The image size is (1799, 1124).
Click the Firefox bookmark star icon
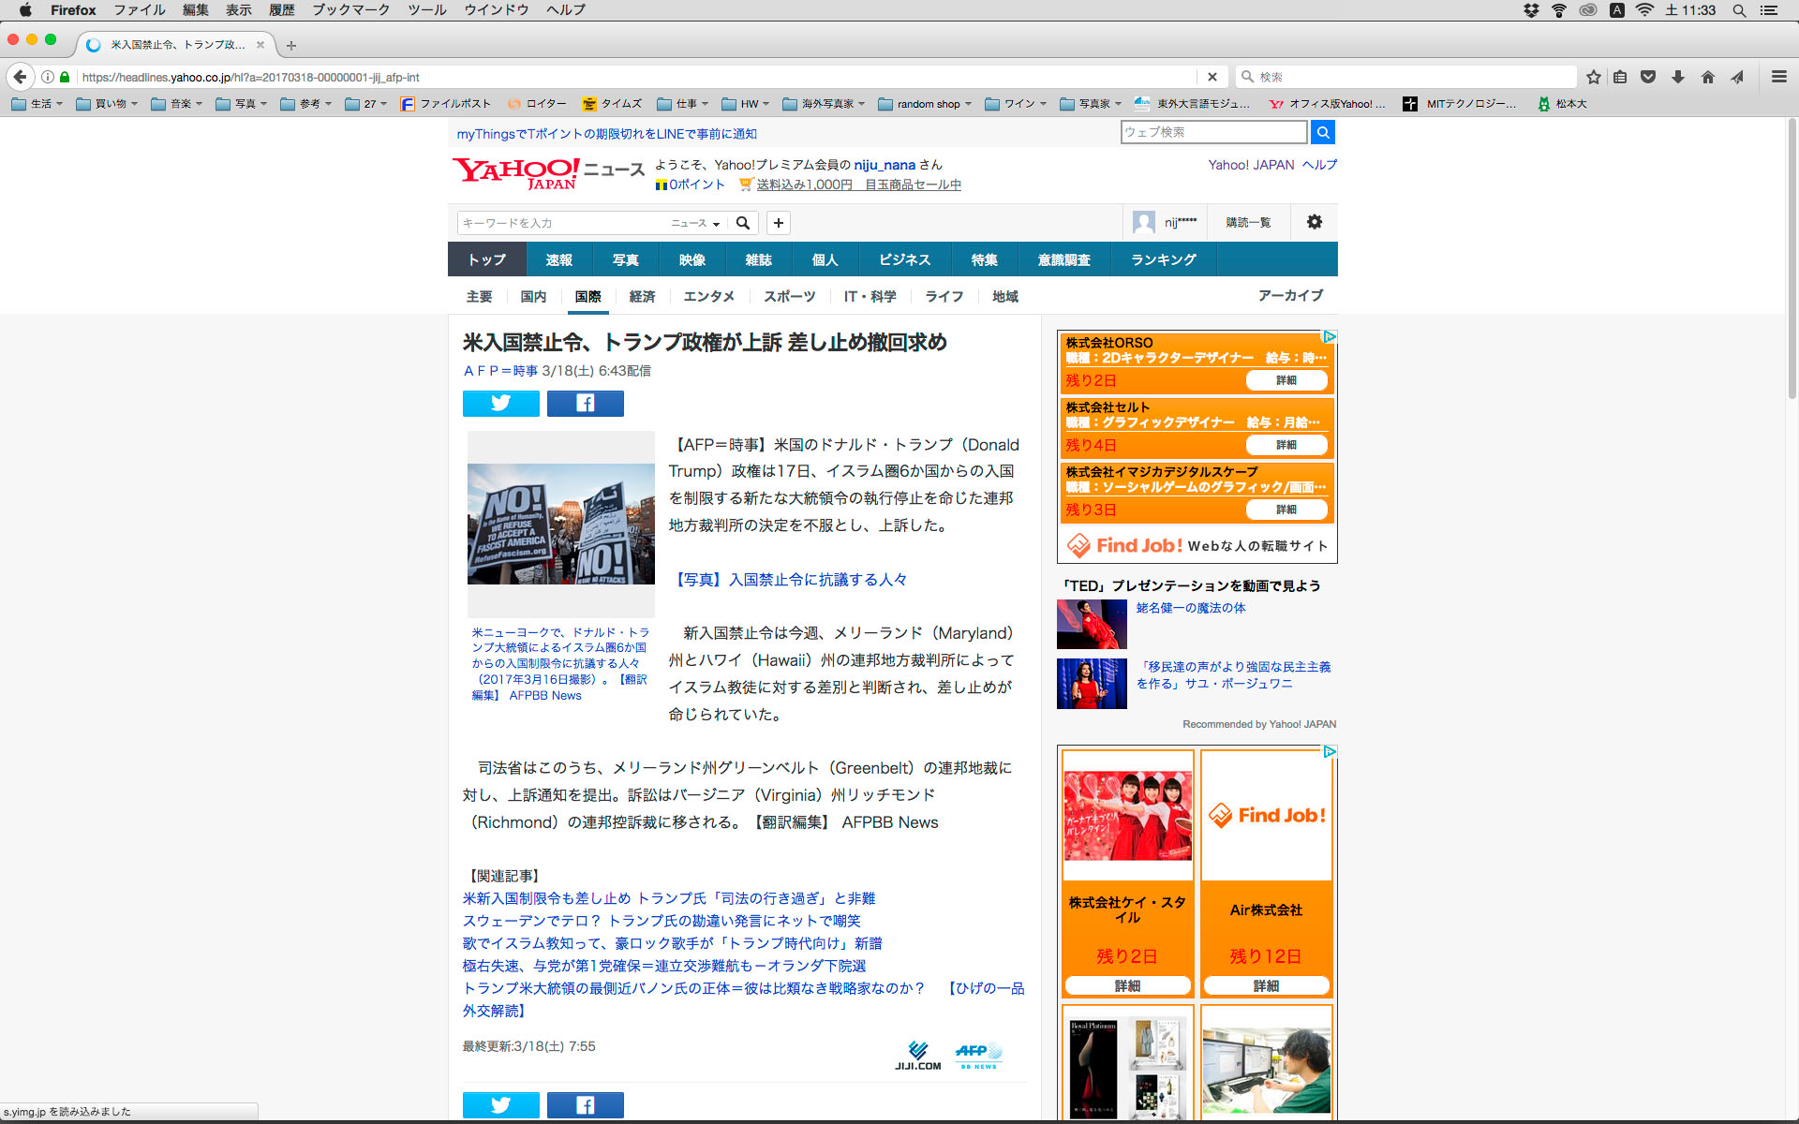(1593, 77)
